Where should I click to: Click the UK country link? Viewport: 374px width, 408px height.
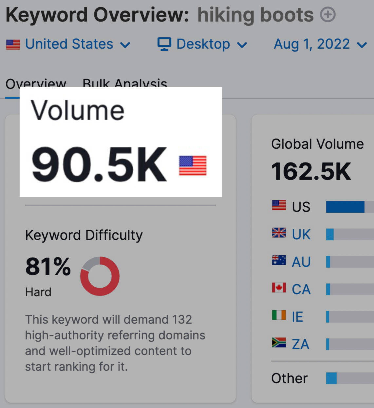coord(301,234)
